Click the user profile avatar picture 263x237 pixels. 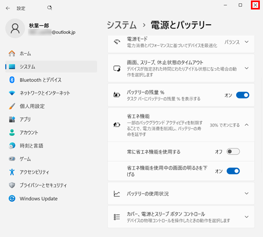[15, 28]
